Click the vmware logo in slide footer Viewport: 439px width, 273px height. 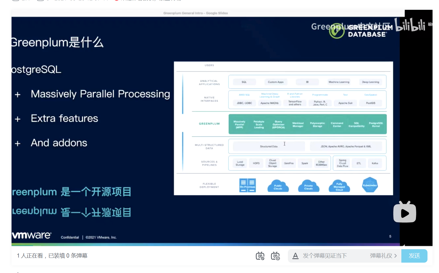tap(31, 235)
